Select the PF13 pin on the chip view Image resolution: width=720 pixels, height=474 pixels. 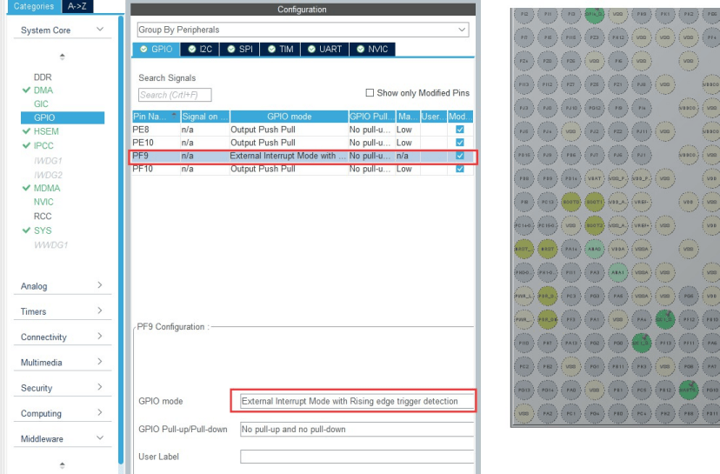(665, 343)
